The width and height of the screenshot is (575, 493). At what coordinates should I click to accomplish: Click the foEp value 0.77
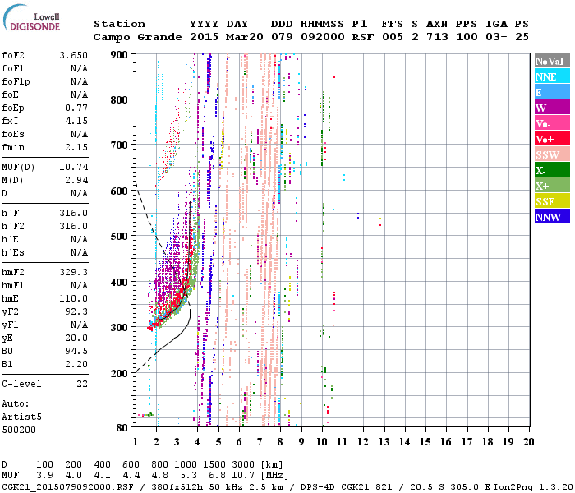(x=76, y=108)
